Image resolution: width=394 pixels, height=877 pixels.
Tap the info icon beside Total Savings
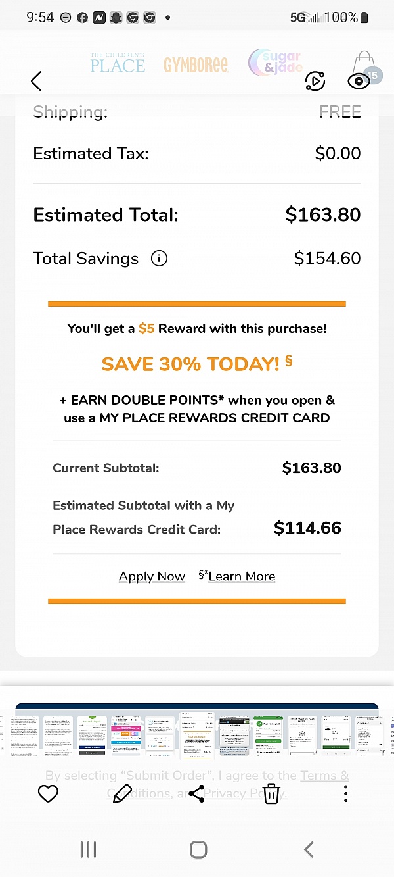[159, 259]
